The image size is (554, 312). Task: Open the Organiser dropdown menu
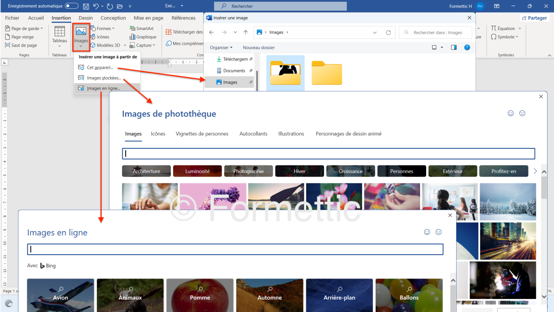221,48
